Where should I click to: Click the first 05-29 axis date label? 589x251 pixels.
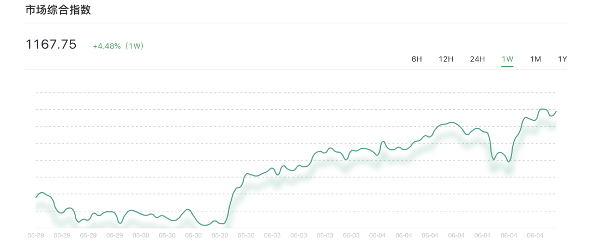(35, 236)
